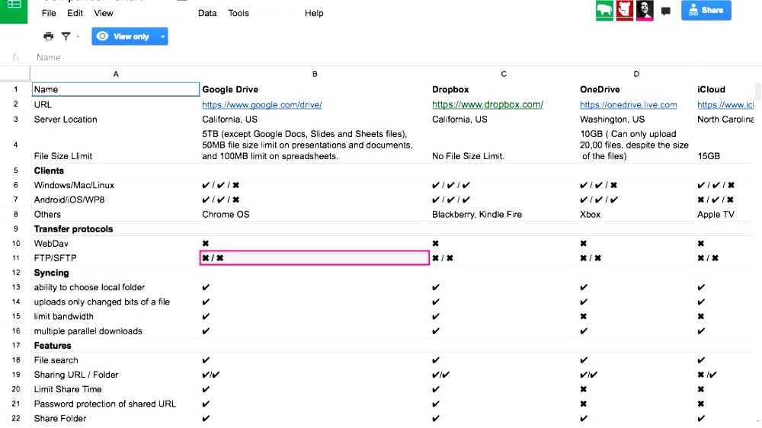
Task: Select the Password protection of shared URL cell
Action: point(116,404)
